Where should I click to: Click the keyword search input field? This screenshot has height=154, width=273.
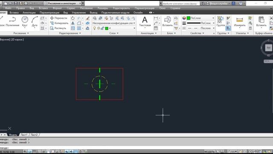181,3
